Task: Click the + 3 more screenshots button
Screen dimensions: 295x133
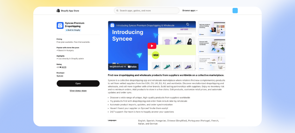Action: pyautogui.click(x=212, y=63)
